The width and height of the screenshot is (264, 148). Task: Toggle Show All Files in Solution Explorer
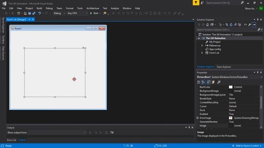pyautogui.click(x=240, y=25)
